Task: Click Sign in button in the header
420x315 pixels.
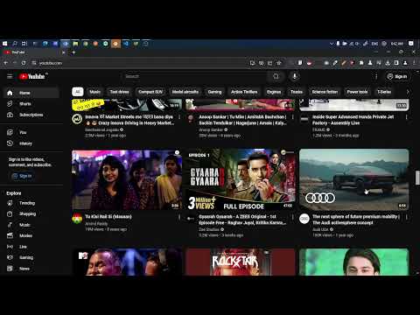Action: pos(397,76)
